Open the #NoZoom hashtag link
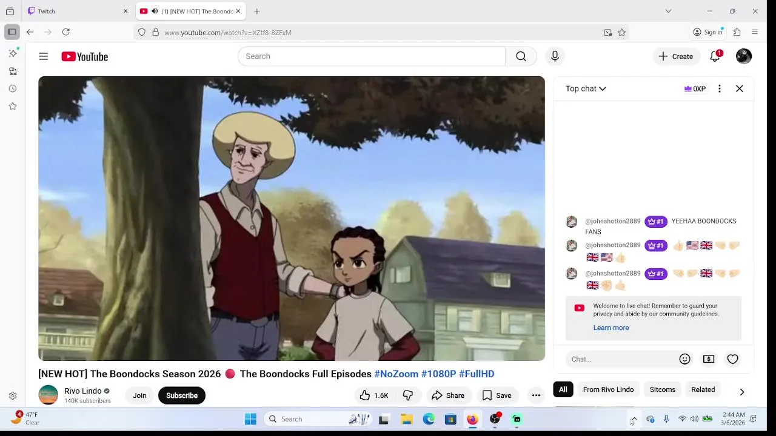Screen dimensions: 776x436 396,374
